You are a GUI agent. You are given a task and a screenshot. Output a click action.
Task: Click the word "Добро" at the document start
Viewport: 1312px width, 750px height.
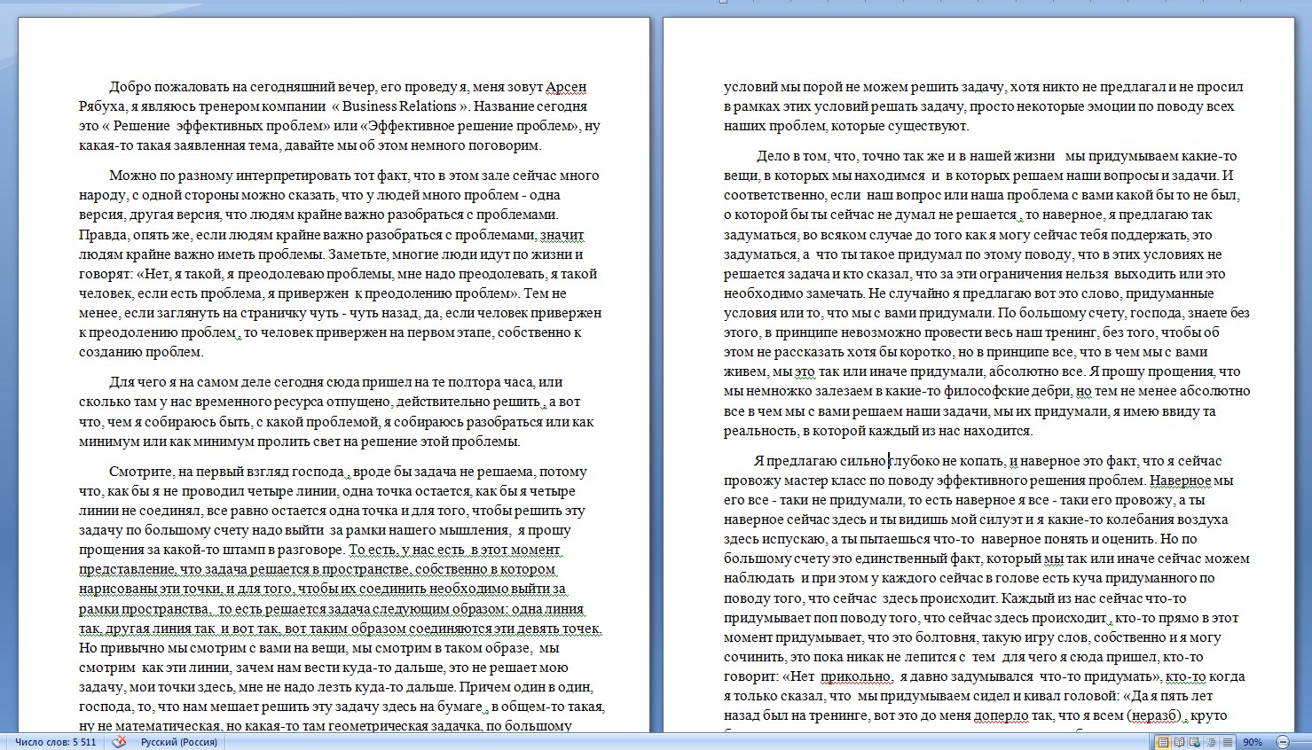point(130,87)
